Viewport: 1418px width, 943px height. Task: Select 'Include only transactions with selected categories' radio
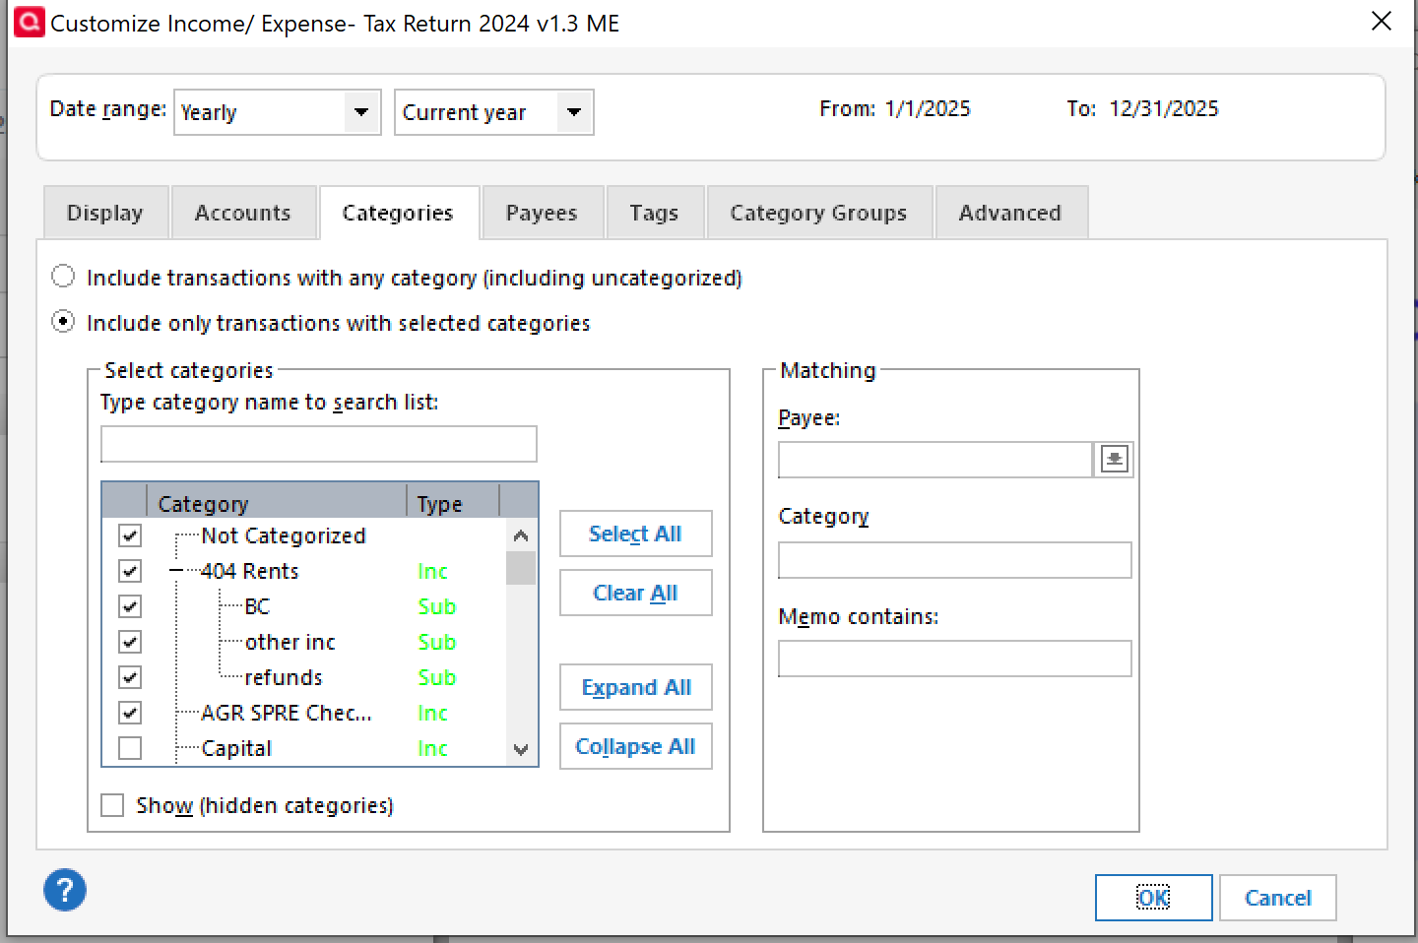click(x=63, y=322)
